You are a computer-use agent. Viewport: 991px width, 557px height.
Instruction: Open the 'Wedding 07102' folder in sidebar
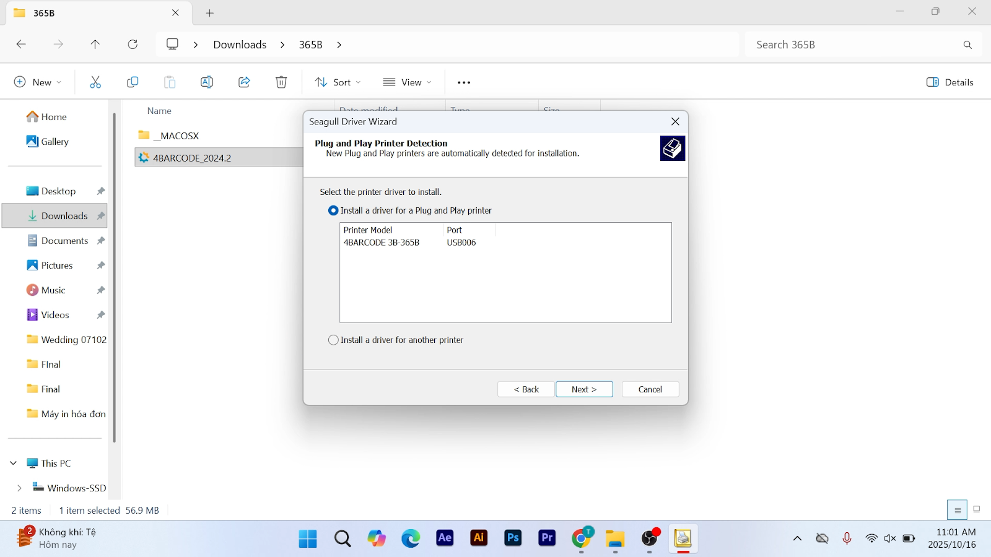coord(67,340)
